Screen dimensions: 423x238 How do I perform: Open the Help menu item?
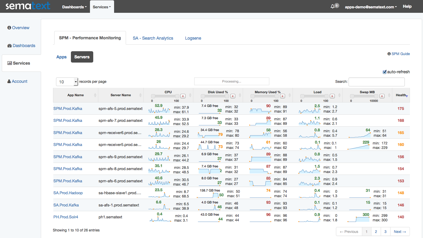point(407,6)
